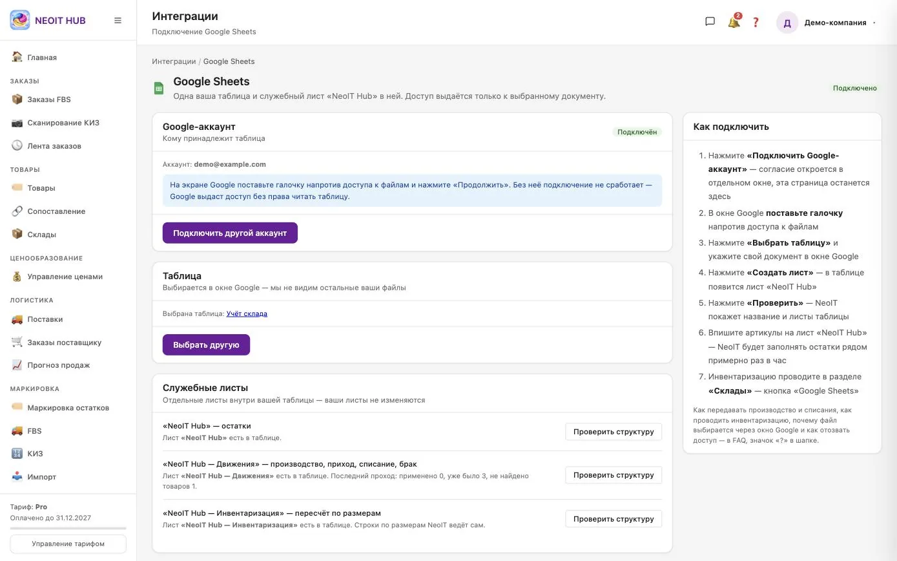The height and width of the screenshot is (561, 897).
Task: Open the Учёт склада table link
Action: (247, 313)
